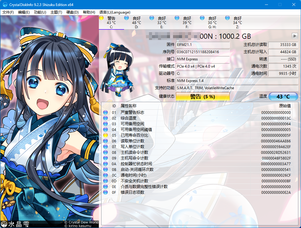Click status orb of attribute 07 写入单位计数
Image resolution: width=301 pixels, height=228 pixels.
[x=105, y=147]
